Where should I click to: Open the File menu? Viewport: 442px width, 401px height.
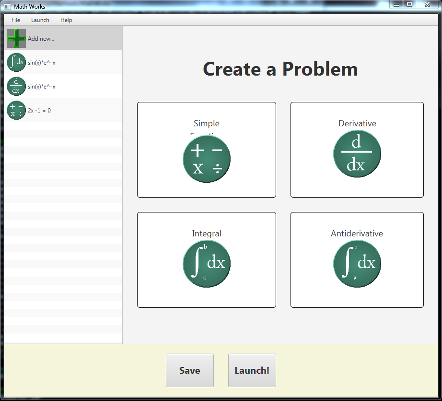16,20
